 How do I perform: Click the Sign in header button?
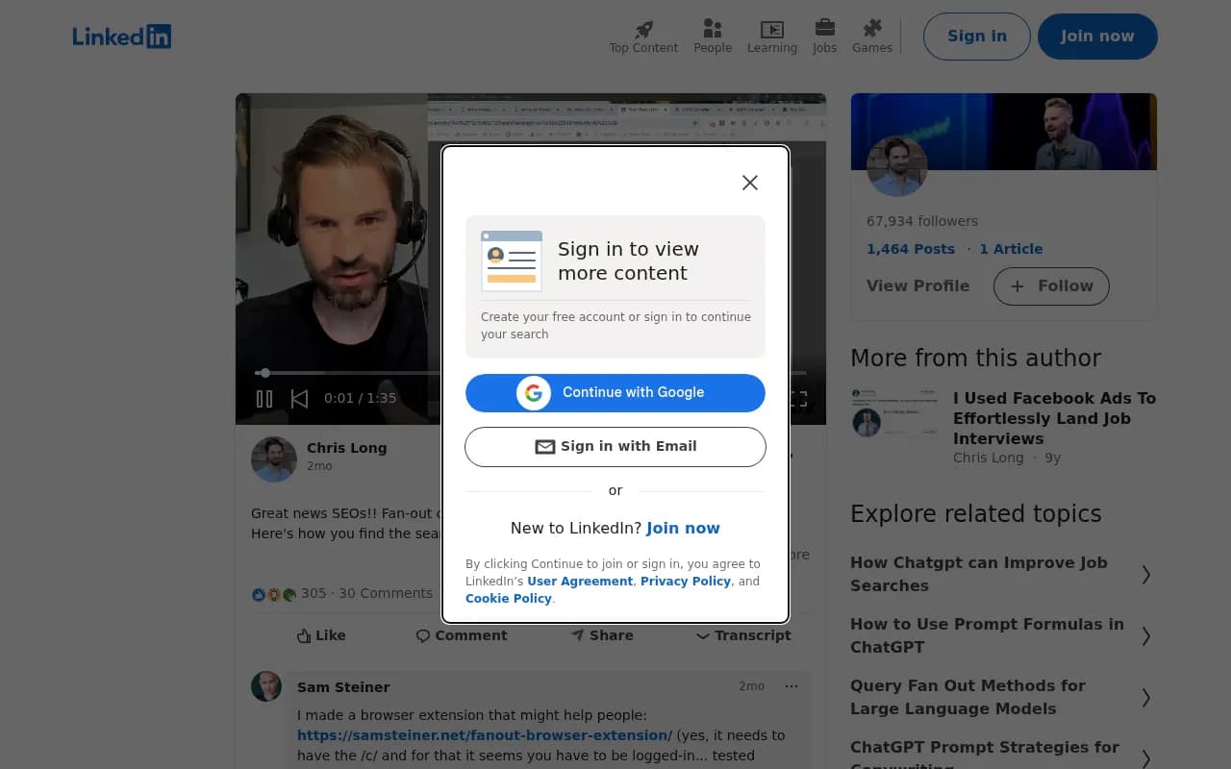point(977,37)
